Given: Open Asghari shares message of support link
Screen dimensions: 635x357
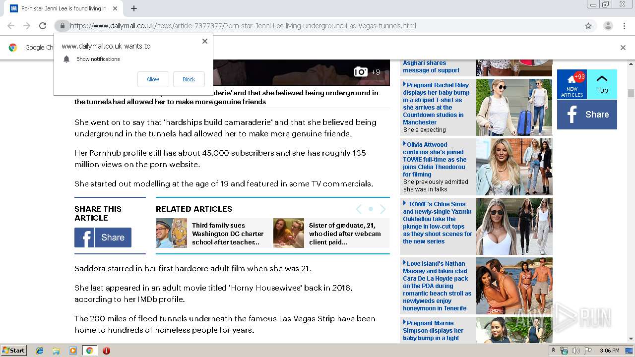Looking at the screenshot, I should pos(431,66).
